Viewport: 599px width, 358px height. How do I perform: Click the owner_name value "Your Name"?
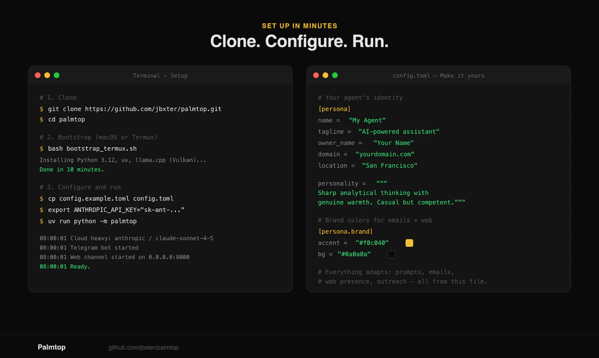click(x=393, y=143)
